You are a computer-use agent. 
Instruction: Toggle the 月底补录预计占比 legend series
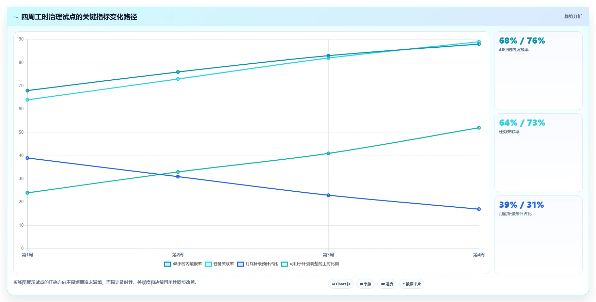[x=257, y=264]
